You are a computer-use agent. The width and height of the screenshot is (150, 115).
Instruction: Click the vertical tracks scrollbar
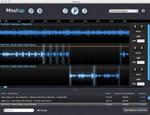(x=149, y=52)
